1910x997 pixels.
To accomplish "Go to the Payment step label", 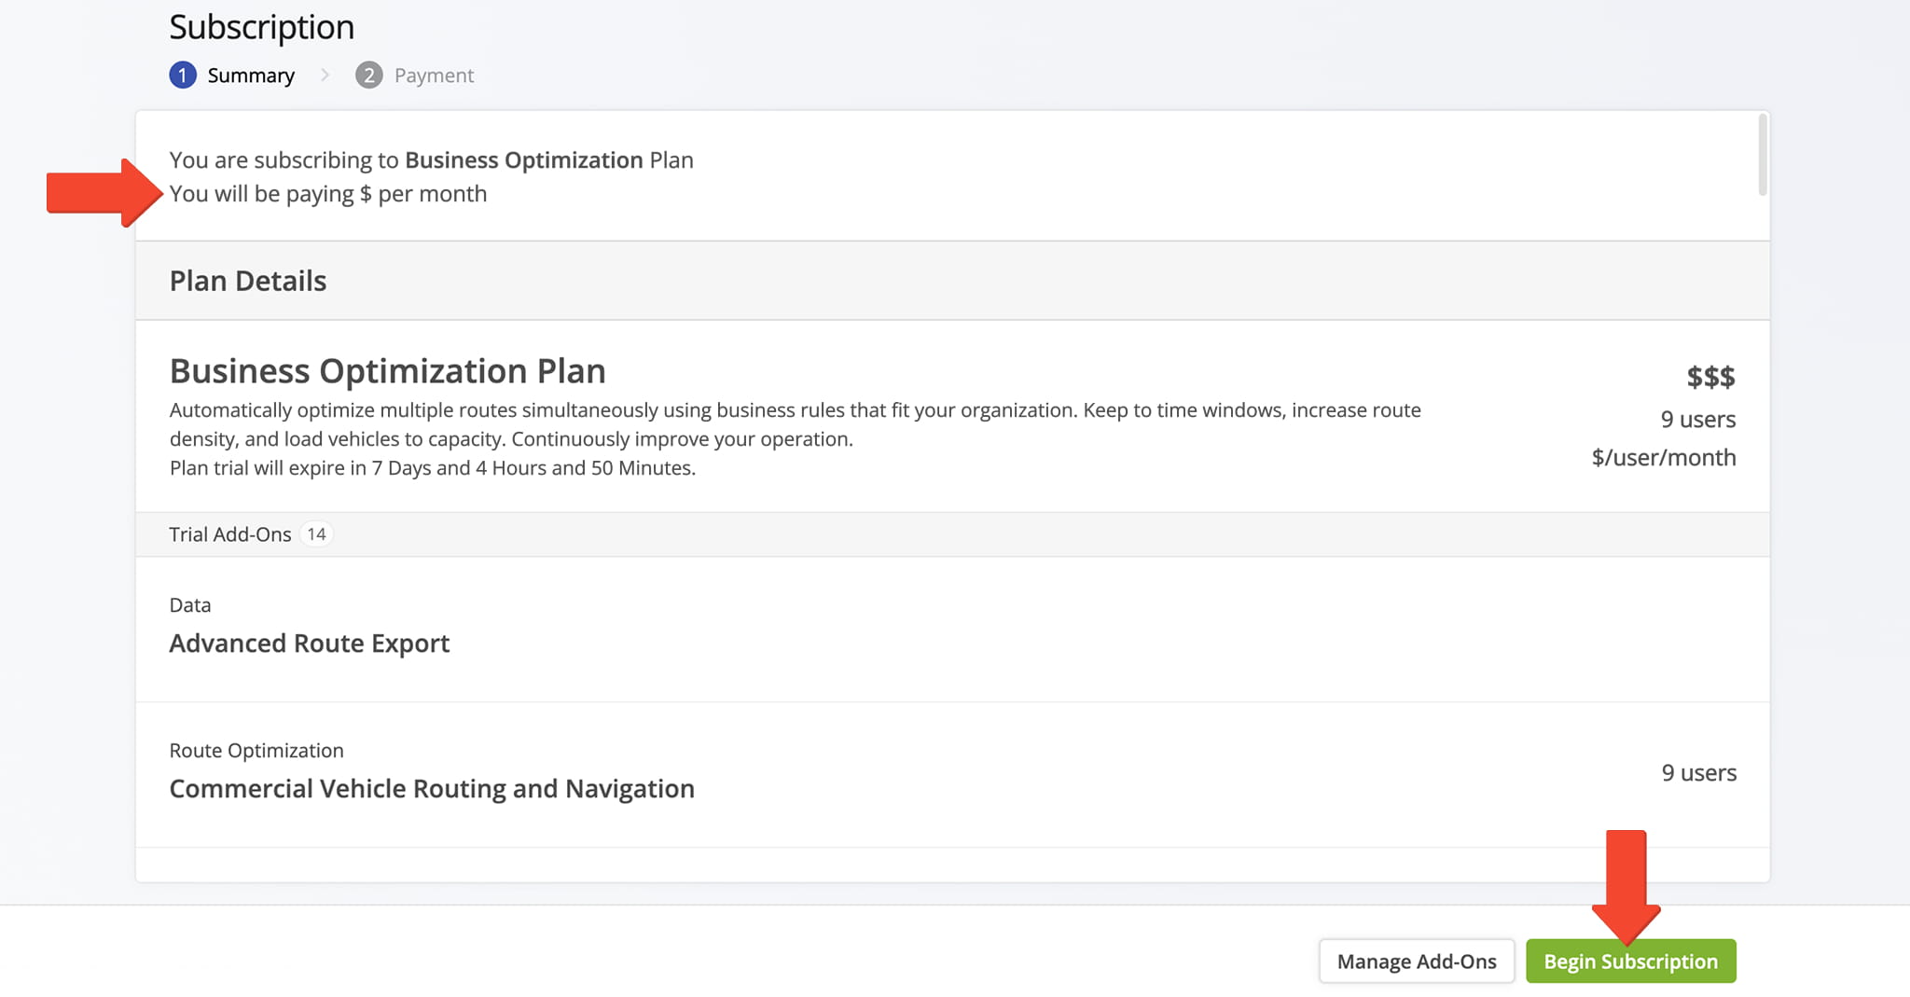I will pyautogui.click(x=434, y=76).
